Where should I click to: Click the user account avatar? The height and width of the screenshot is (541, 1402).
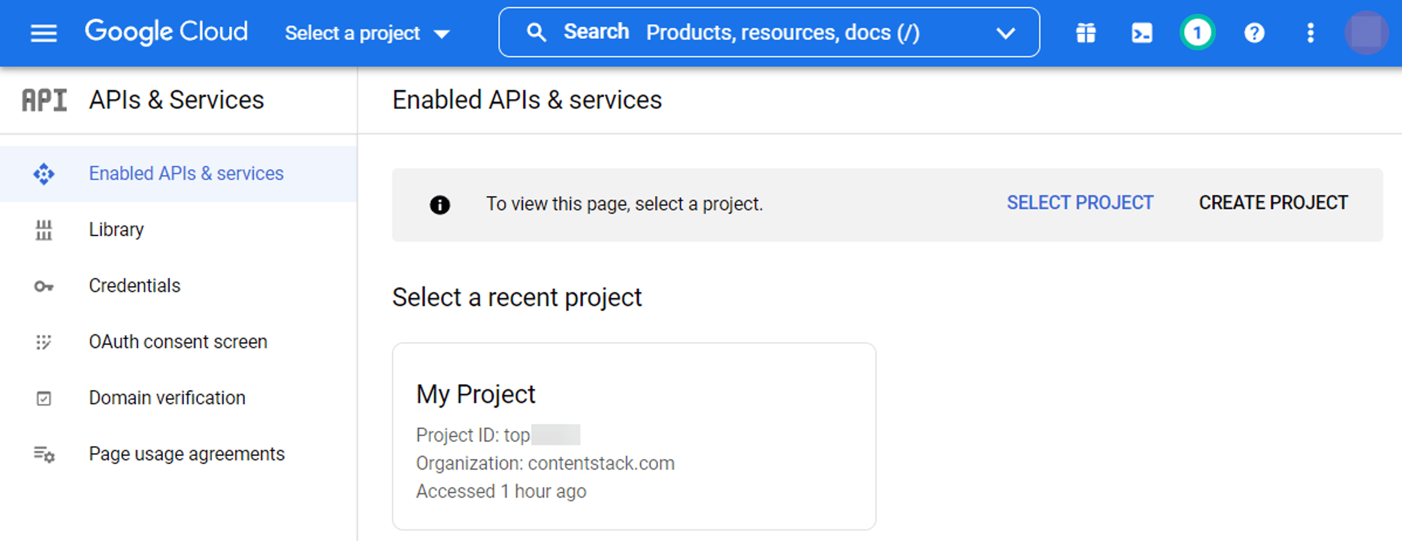tap(1366, 33)
